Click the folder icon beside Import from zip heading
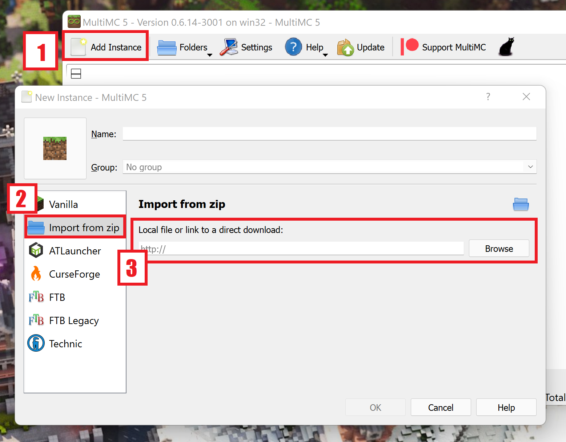566x442 pixels. 521,204
